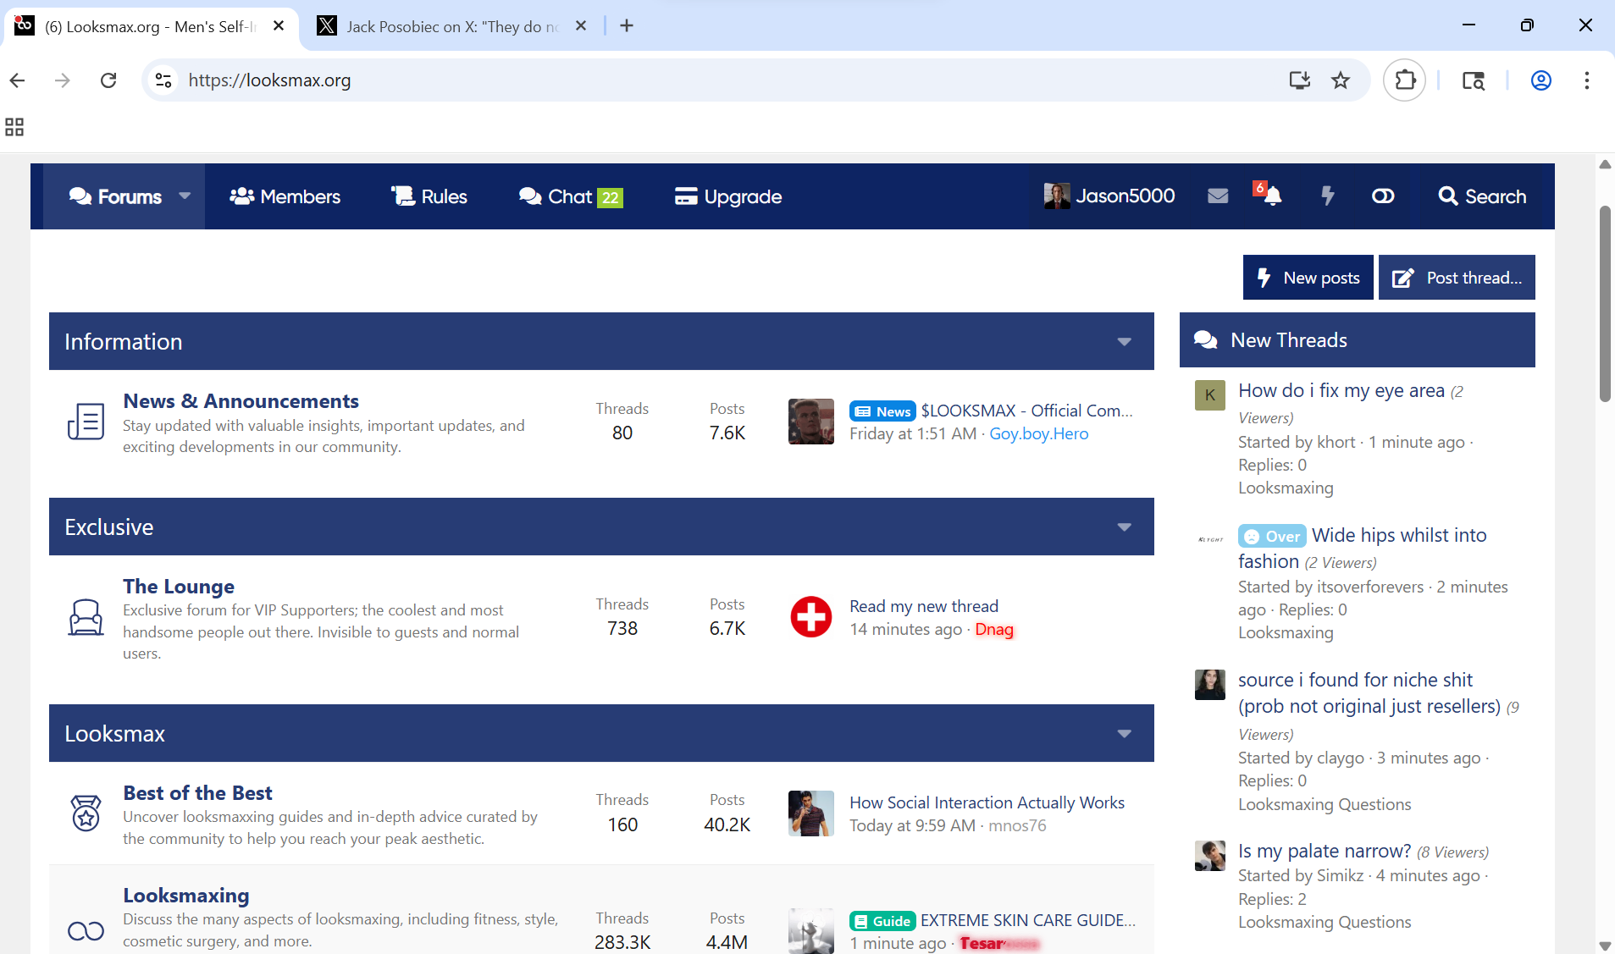Viewport: 1615px width, 954px height.
Task: Open khort's K avatar in New Threads
Action: [x=1210, y=395]
